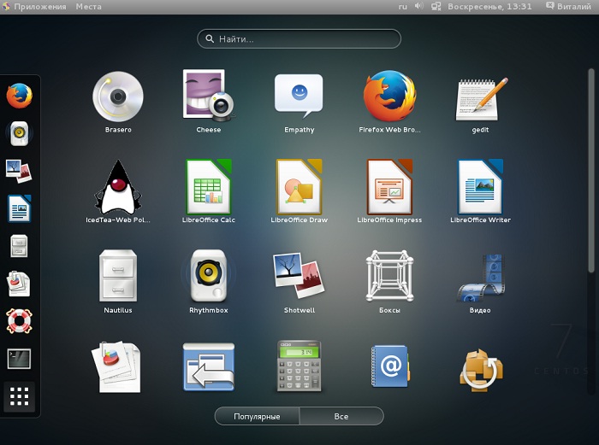Open Cheese webcam app
The height and width of the screenshot is (445, 599).
click(x=209, y=96)
